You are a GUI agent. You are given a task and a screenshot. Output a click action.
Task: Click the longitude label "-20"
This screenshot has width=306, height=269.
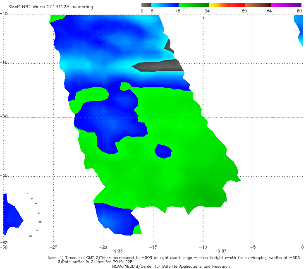(103, 247)
